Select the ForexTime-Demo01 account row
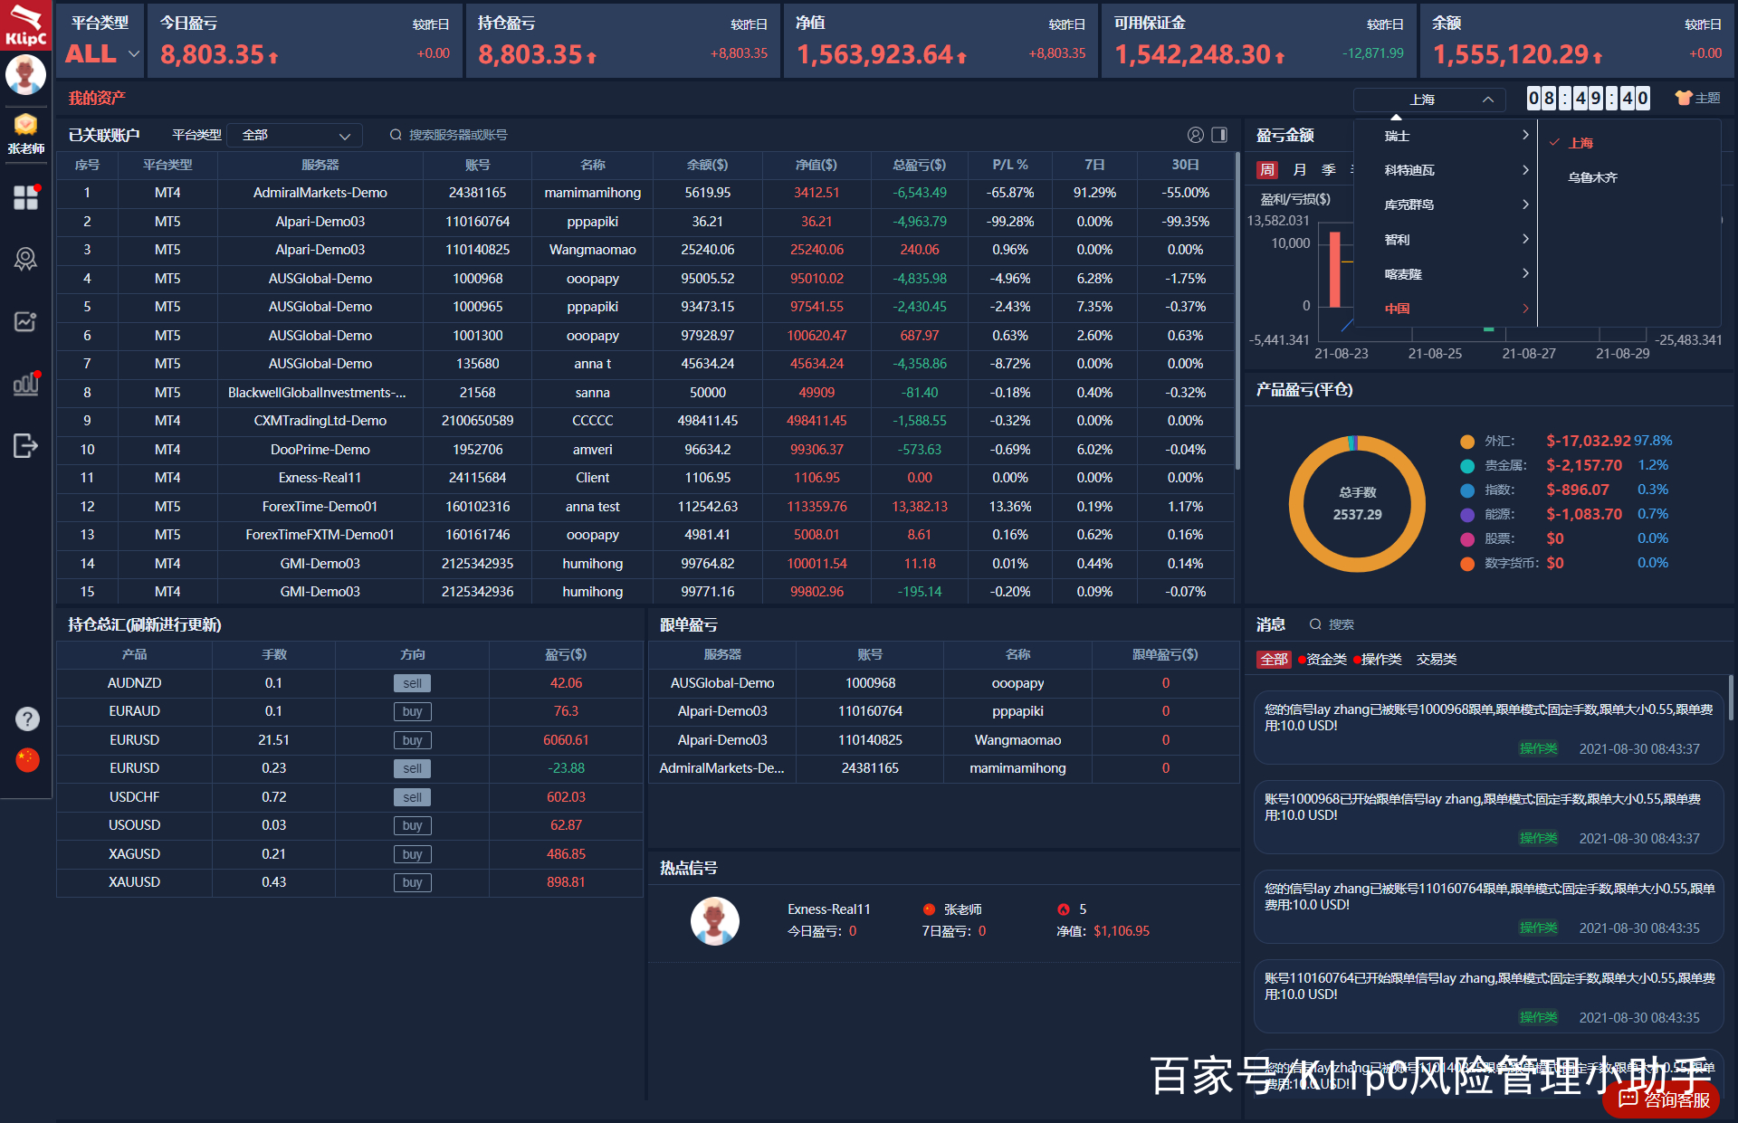Viewport: 1738px width, 1123px height. 645,507
